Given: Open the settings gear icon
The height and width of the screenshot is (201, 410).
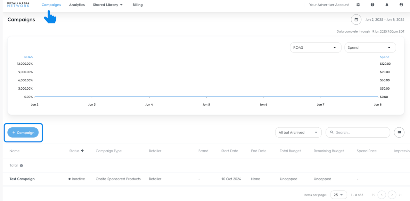Looking at the screenshot, I should tap(358, 5).
